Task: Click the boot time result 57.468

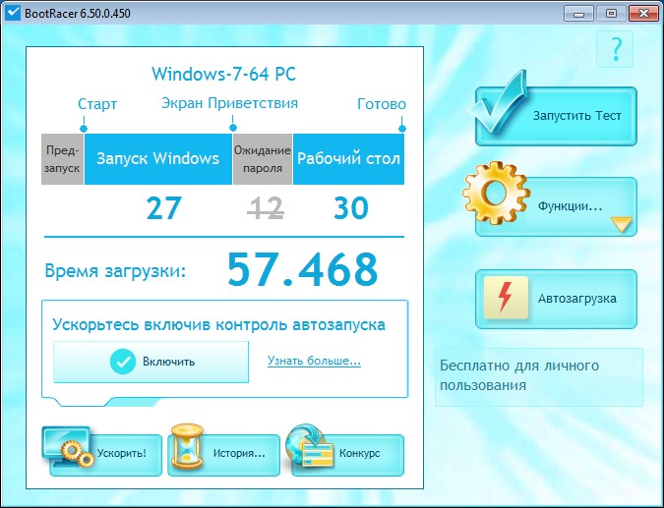Action: point(302,269)
